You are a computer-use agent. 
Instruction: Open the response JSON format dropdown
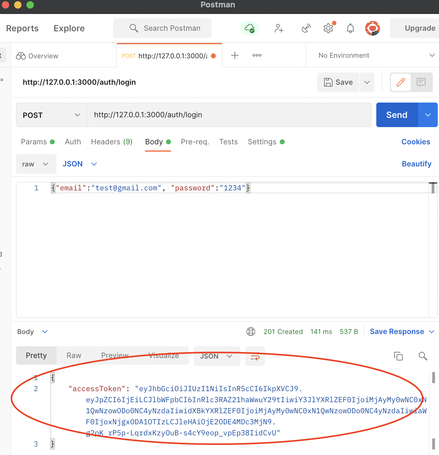217,356
